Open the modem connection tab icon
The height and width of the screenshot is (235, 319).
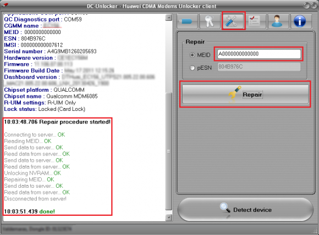187,21
